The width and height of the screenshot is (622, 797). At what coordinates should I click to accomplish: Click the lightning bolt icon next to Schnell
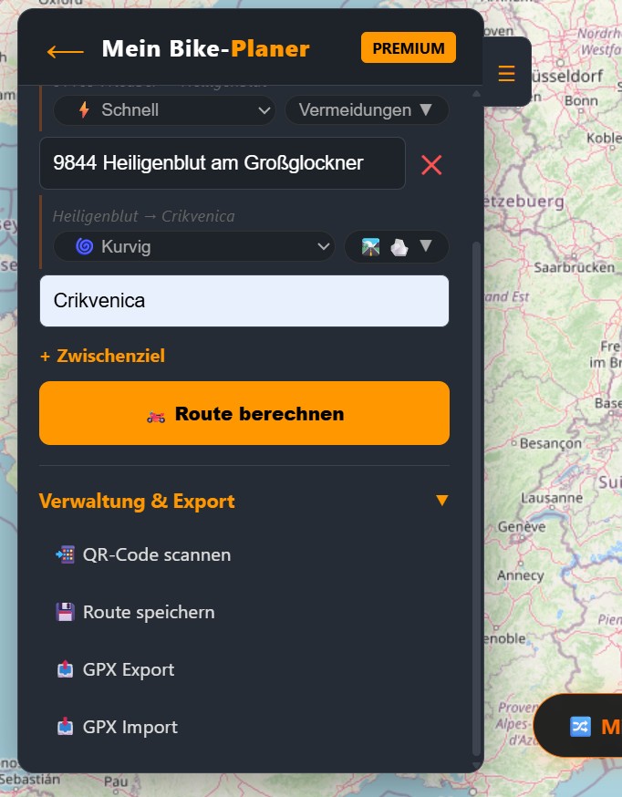click(x=84, y=110)
